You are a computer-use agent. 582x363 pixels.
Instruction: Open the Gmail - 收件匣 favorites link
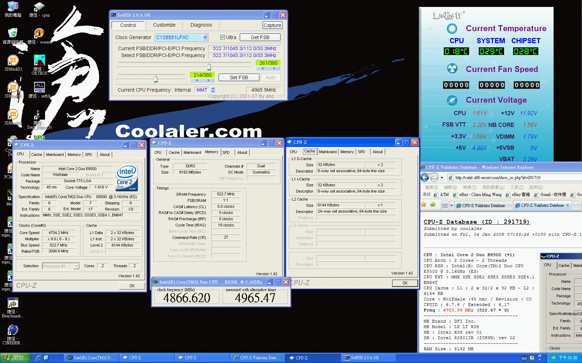pos(550,195)
